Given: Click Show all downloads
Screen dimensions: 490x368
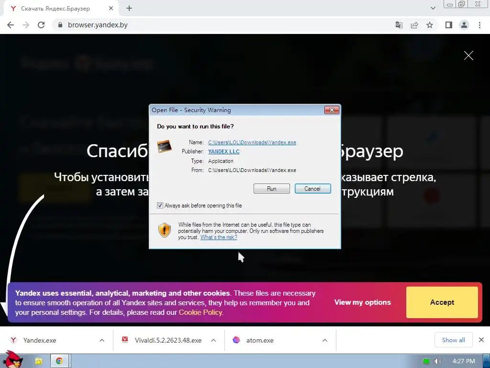Looking at the screenshot, I should click(x=454, y=340).
